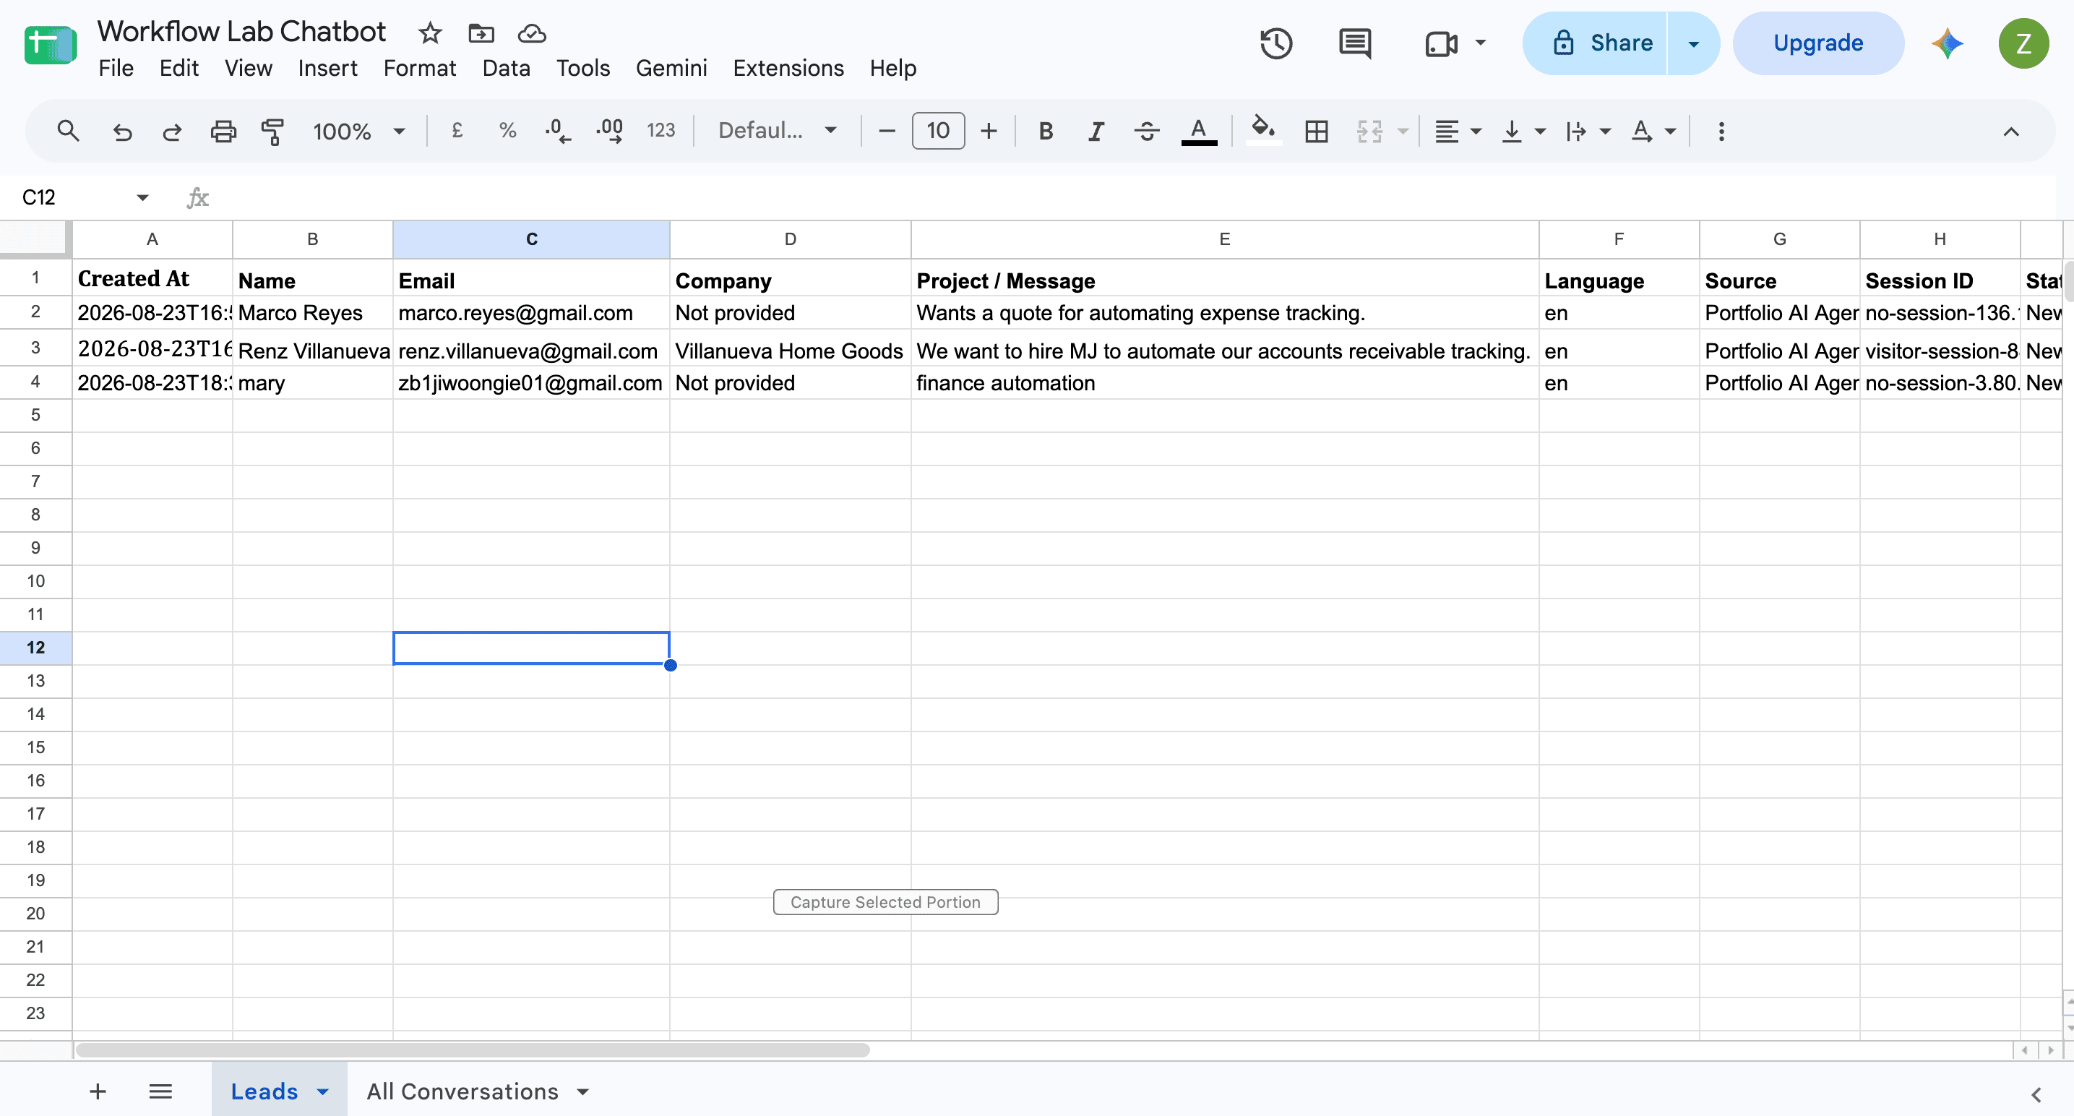
Task: Show the all sheets list
Action: [x=160, y=1091]
